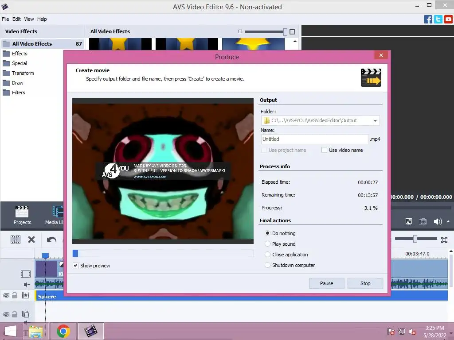Click the zoom-to-fit timeline icon
The width and height of the screenshot is (454, 340).
444,240
